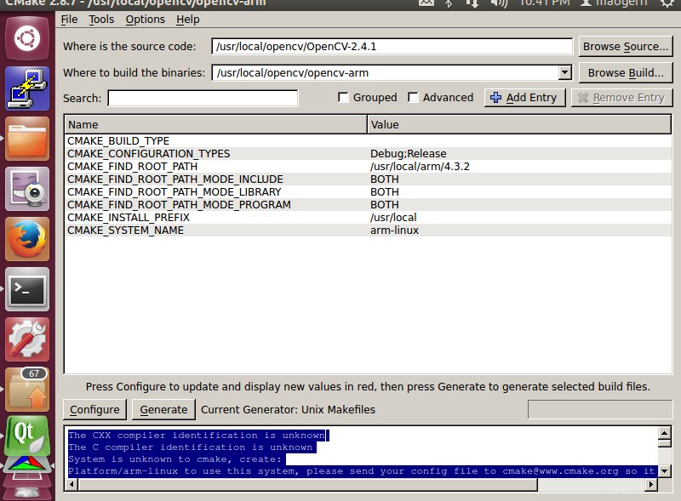
Task: Select the CMAKE_SYSTEM_NAME entry
Action: (125, 231)
